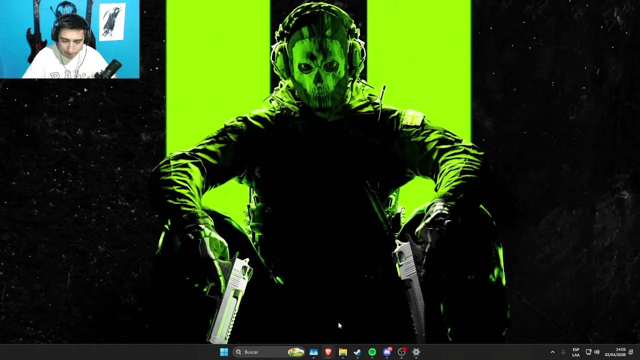The height and width of the screenshot is (360, 640).
Task: Expand the hidden system tray icons
Action: tap(552, 352)
